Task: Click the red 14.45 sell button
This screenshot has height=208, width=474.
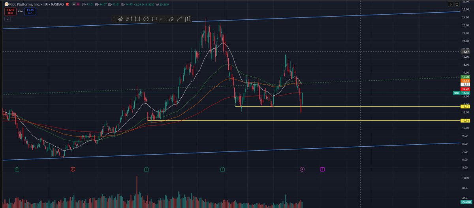Action: click(11, 11)
